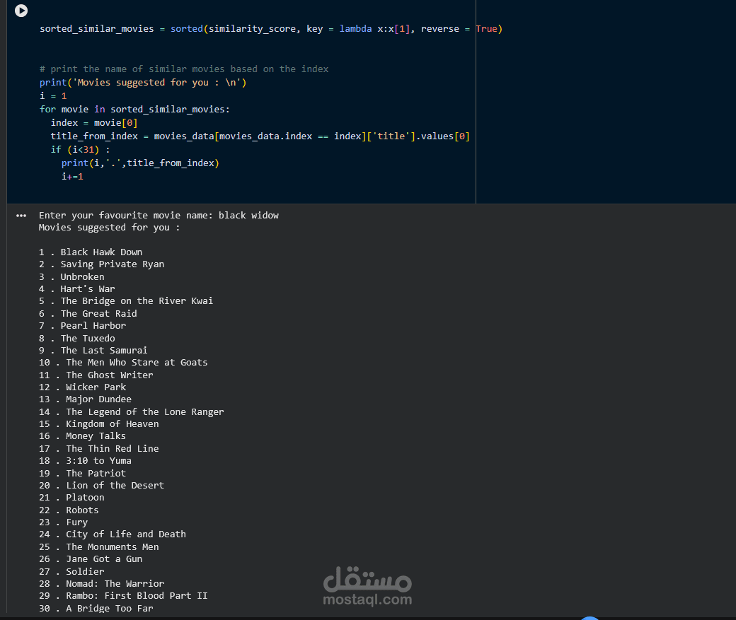Select output row 'The Last Samurai'
The image size is (736, 620).
tap(93, 351)
